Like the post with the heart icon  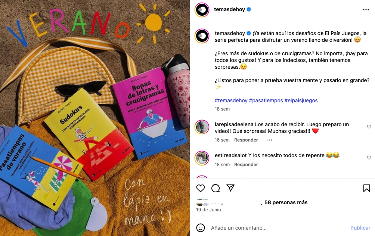pyautogui.click(x=201, y=188)
